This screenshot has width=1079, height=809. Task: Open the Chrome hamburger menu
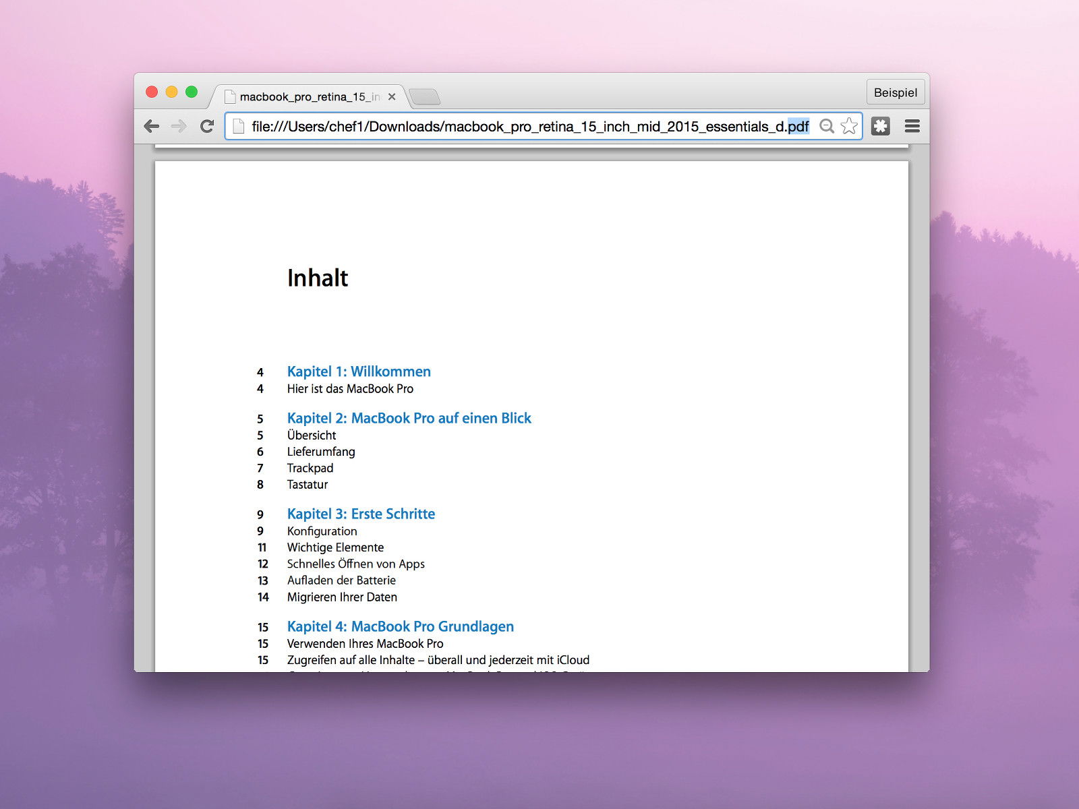point(912,126)
